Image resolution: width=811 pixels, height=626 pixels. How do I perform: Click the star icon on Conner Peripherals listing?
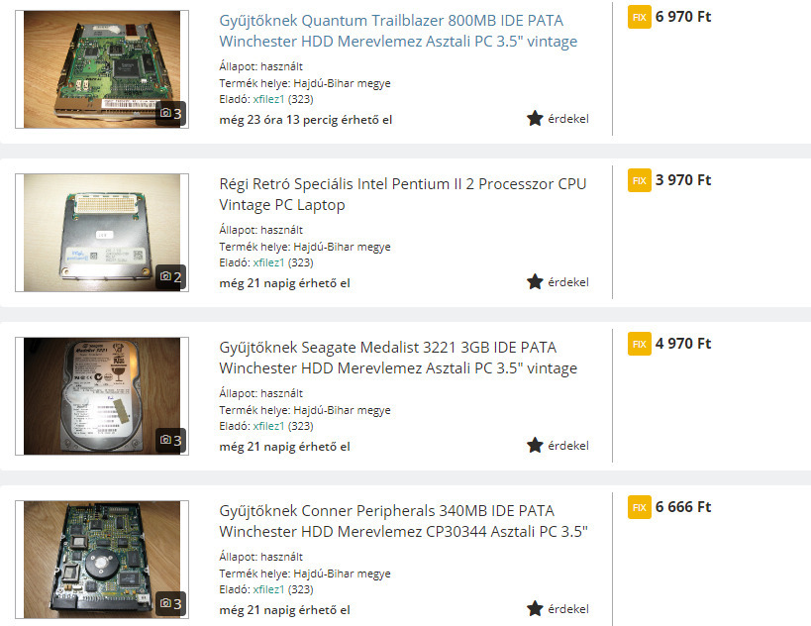coord(535,609)
